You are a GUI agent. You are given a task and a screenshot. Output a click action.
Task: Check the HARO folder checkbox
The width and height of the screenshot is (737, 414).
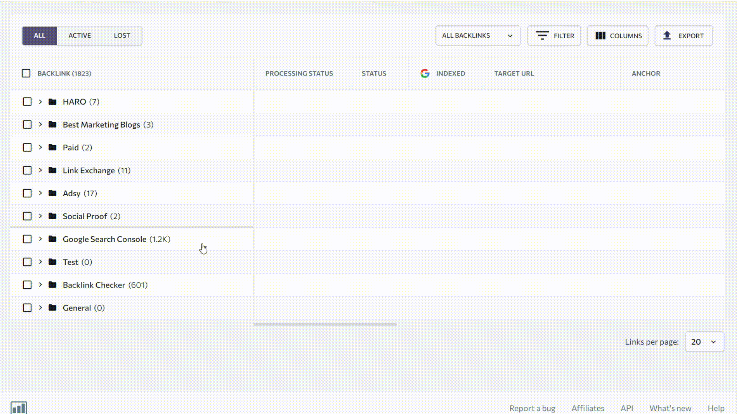point(27,102)
